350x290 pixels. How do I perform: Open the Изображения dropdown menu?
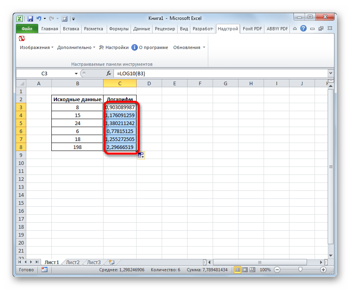tap(37, 47)
